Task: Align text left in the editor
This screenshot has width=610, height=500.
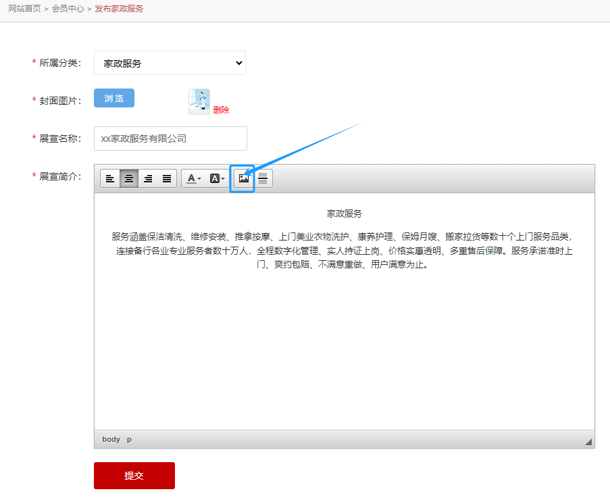Action: (x=110, y=178)
